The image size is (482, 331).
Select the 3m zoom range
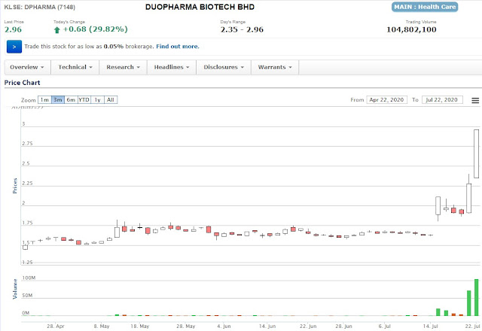pos(58,100)
